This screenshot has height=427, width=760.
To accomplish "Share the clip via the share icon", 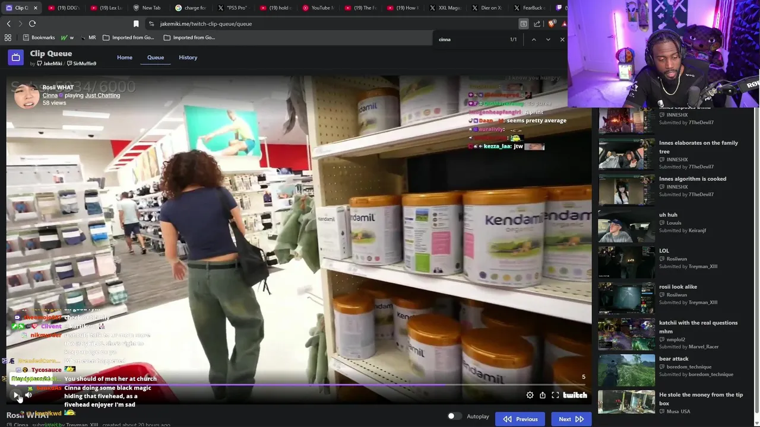I will tap(543, 395).
